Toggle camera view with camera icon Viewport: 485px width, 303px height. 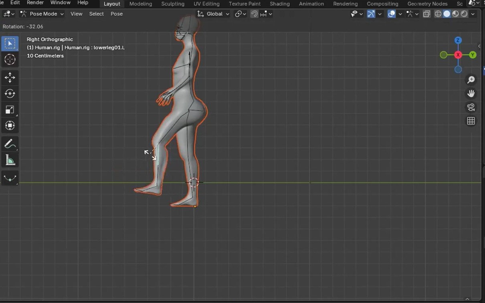tap(471, 107)
